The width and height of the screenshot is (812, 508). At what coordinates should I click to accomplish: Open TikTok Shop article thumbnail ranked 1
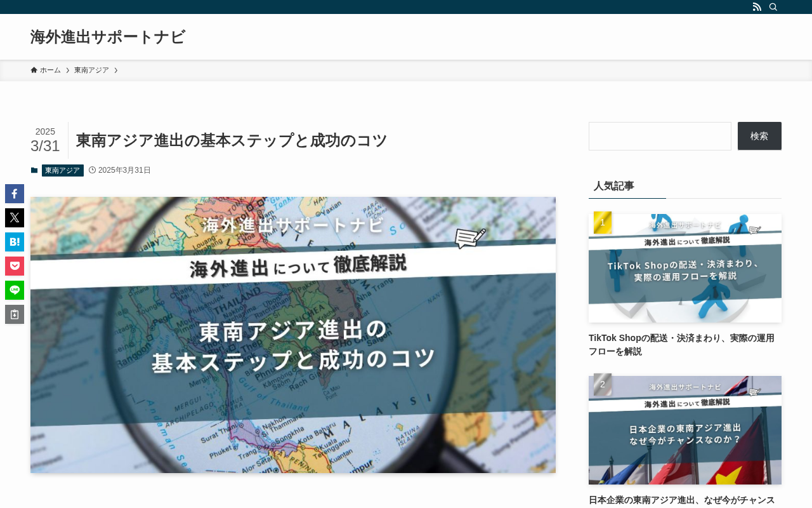685,268
